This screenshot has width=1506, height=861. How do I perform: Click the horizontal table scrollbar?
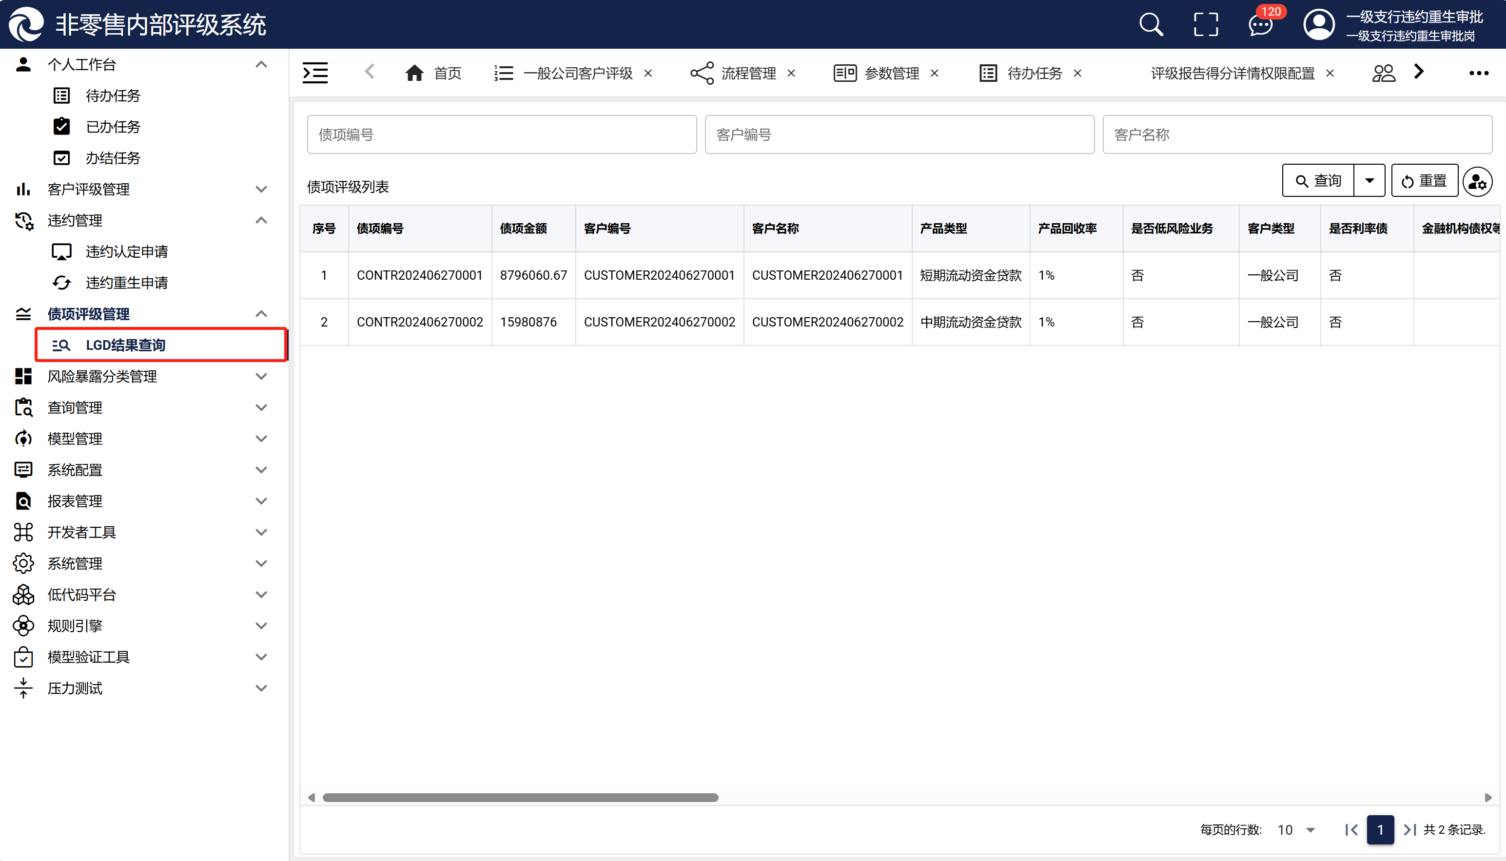[x=520, y=798]
